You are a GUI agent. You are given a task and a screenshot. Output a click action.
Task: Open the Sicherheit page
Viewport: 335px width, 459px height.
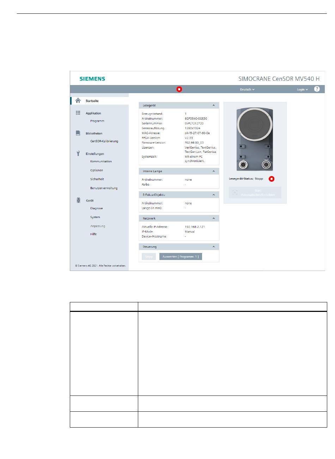tap(97, 179)
